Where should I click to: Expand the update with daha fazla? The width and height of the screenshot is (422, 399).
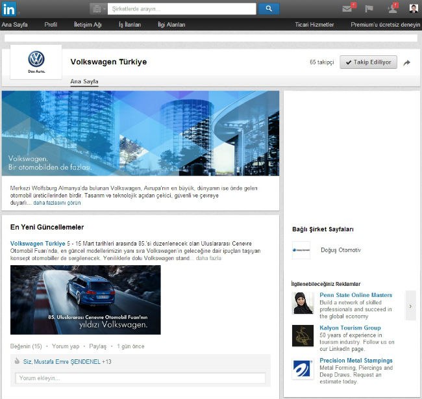[208, 258]
